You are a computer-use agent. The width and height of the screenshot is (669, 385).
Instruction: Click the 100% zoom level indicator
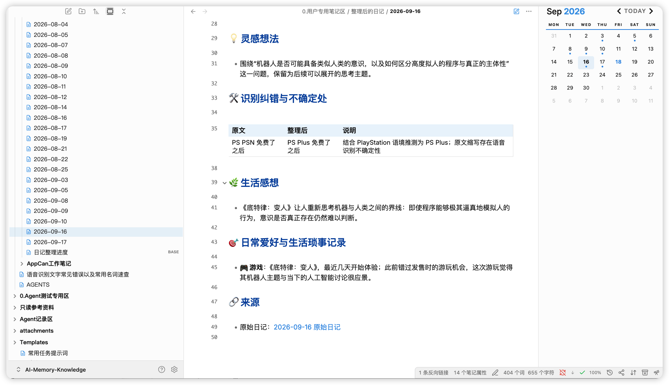click(595, 372)
